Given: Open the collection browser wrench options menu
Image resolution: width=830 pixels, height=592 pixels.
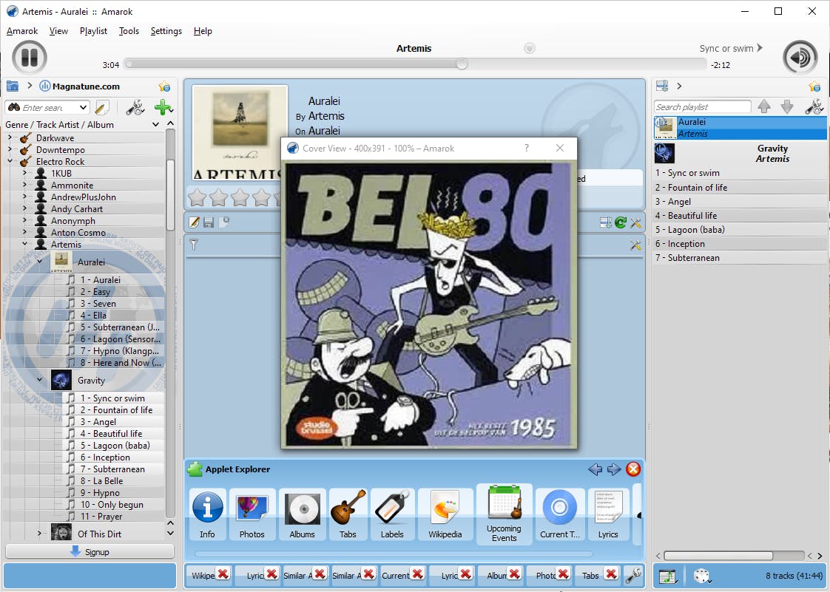Looking at the screenshot, I should [135, 107].
